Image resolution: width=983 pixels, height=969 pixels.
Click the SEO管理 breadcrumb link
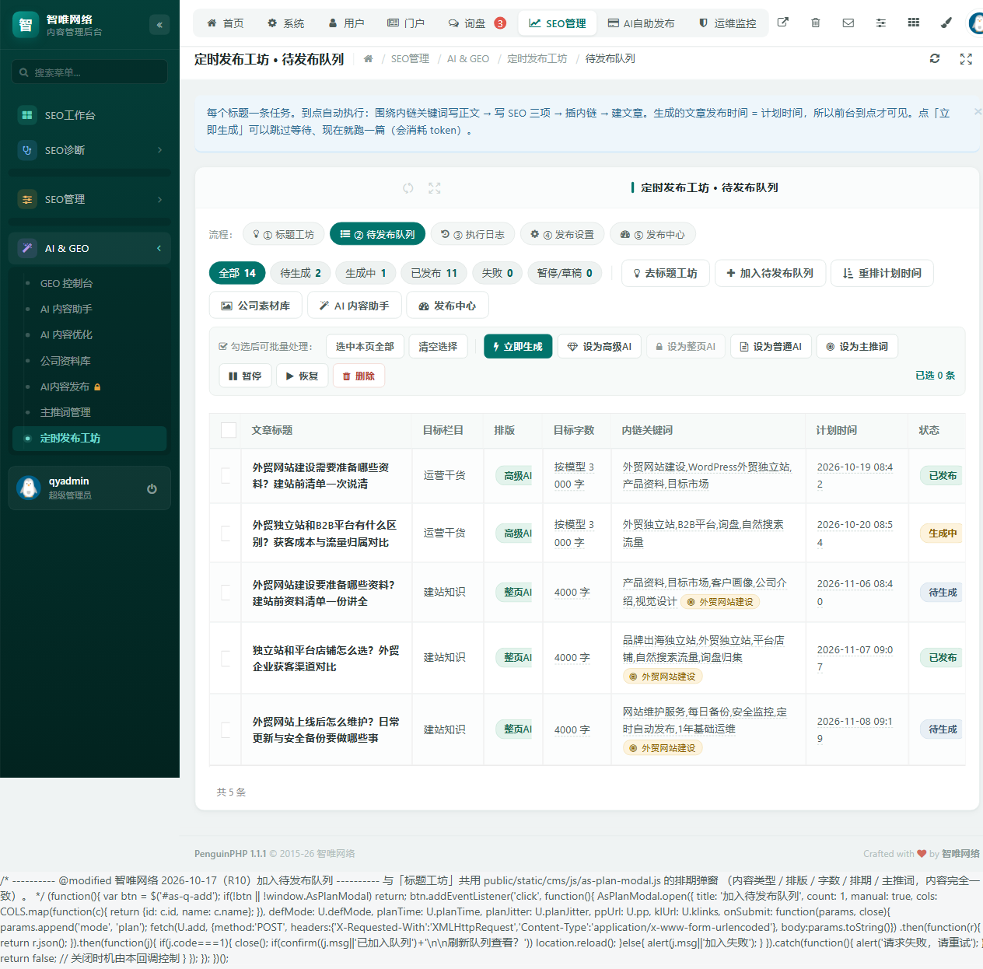410,58
